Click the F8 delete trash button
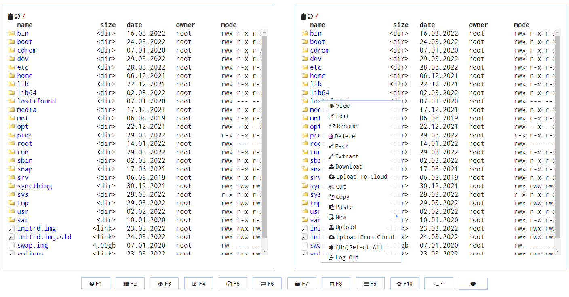The width and height of the screenshot is (569, 297). [x=336, y=284]
